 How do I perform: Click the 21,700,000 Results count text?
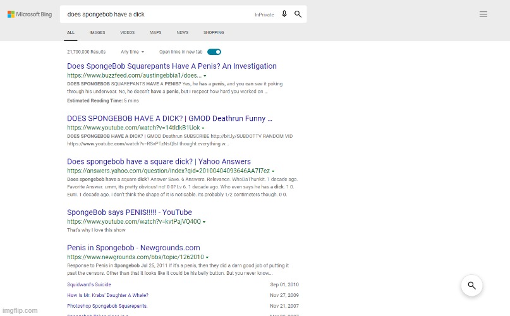pos(86,52)
